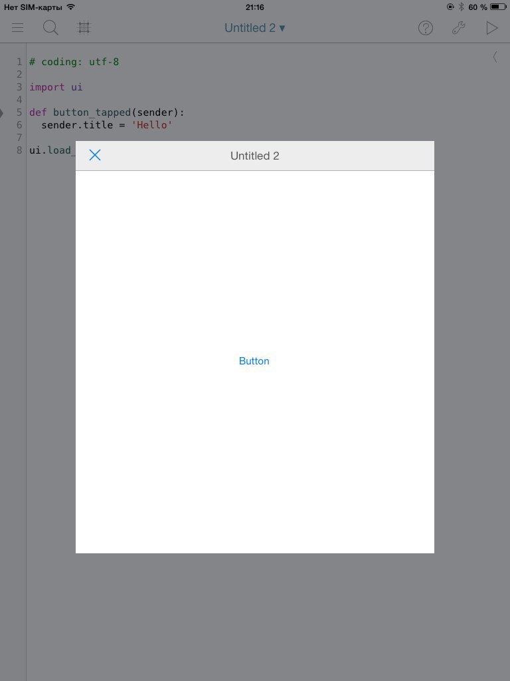Tap the battery indicator in status bar
Viewport: 510px width, 681px height.
498,7
